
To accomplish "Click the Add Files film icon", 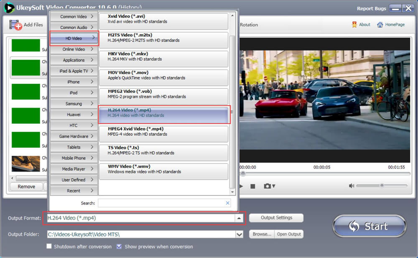I will coord(15,25).
